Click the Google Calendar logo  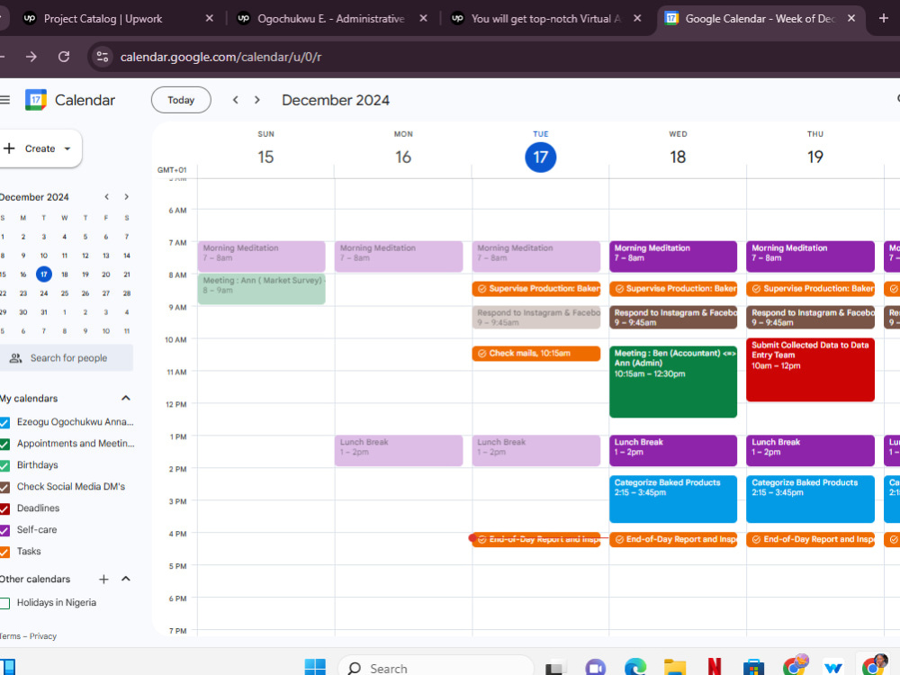36,100
